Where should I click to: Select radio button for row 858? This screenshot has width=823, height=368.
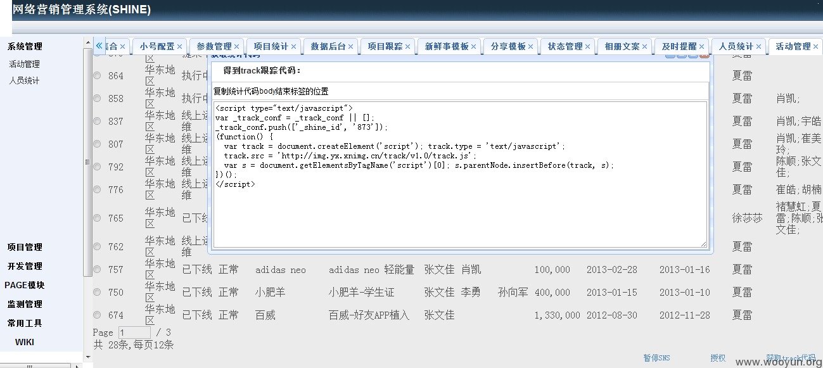(97, 98)
